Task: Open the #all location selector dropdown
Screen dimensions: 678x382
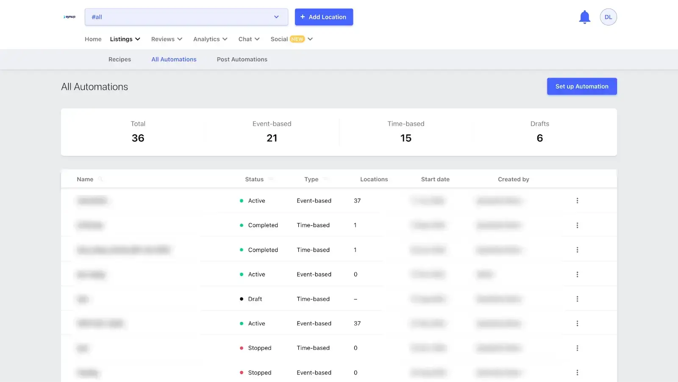Action: 186,17
